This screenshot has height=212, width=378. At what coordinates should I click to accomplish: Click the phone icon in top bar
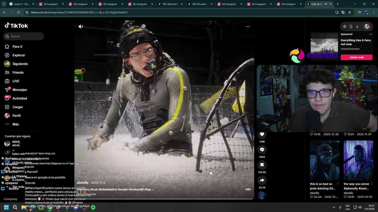pos(351,26)
